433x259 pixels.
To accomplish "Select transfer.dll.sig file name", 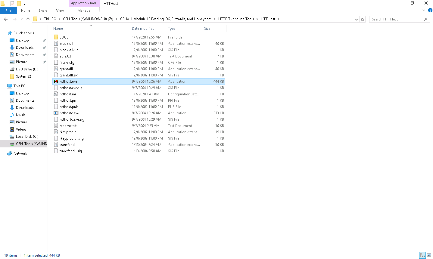I will (71, 151).
